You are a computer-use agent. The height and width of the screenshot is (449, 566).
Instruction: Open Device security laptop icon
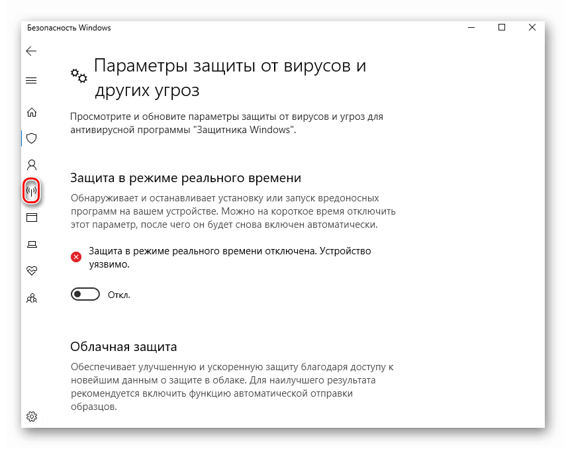[x=32, y=244]
